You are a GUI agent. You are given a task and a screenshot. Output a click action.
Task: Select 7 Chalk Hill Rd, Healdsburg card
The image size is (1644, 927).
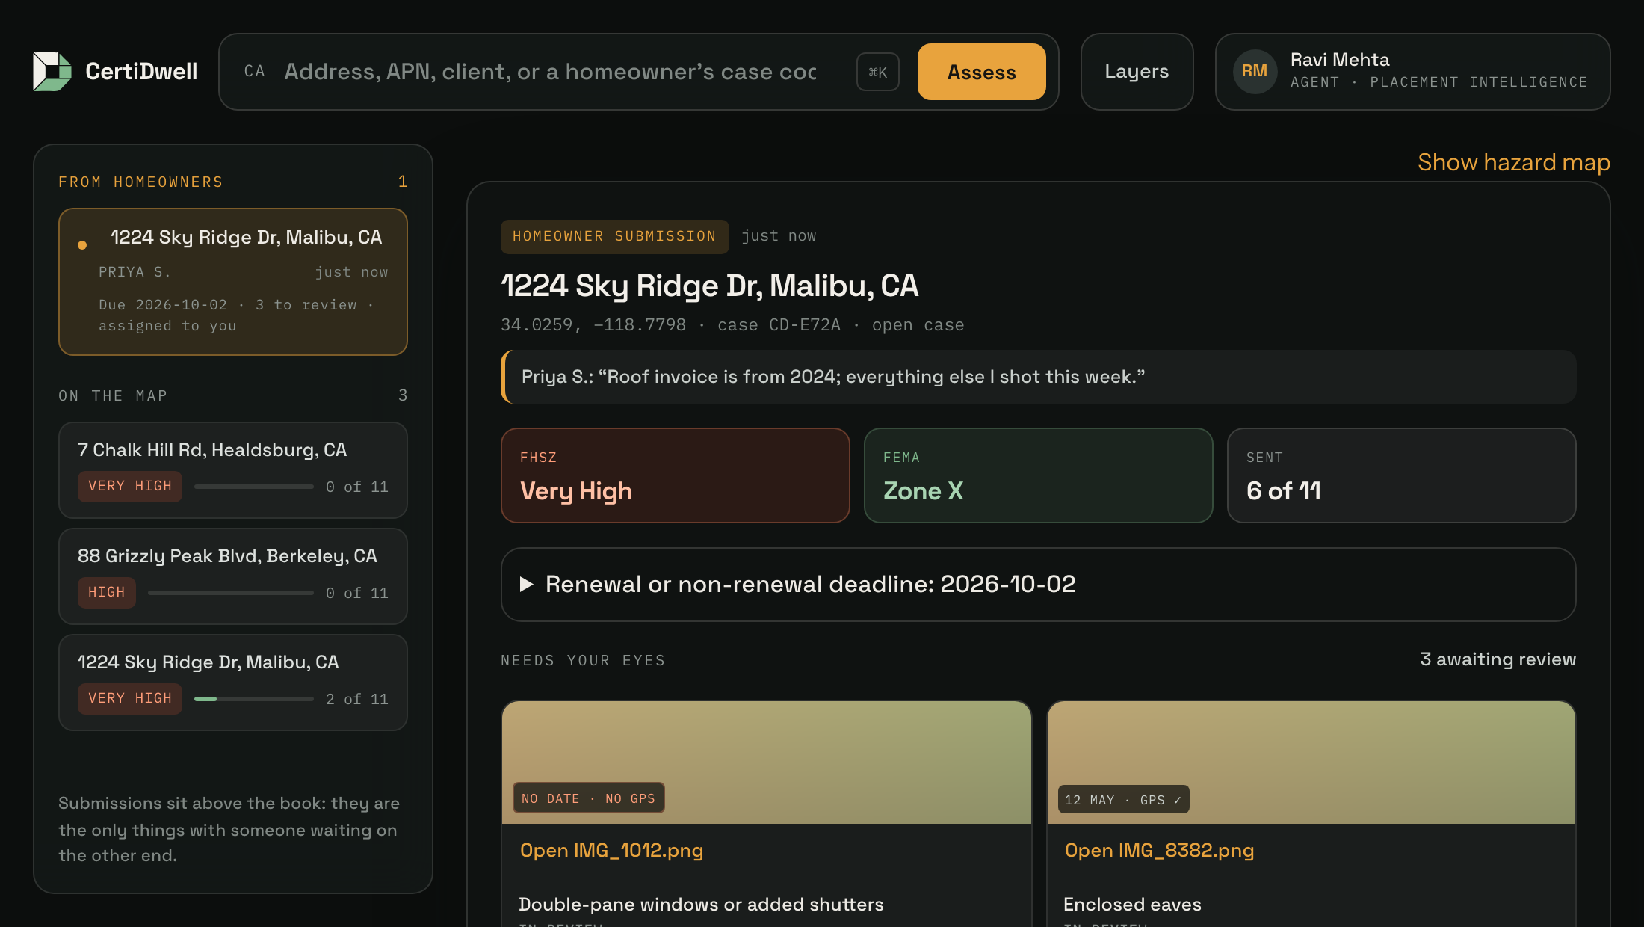click(233, 470)
